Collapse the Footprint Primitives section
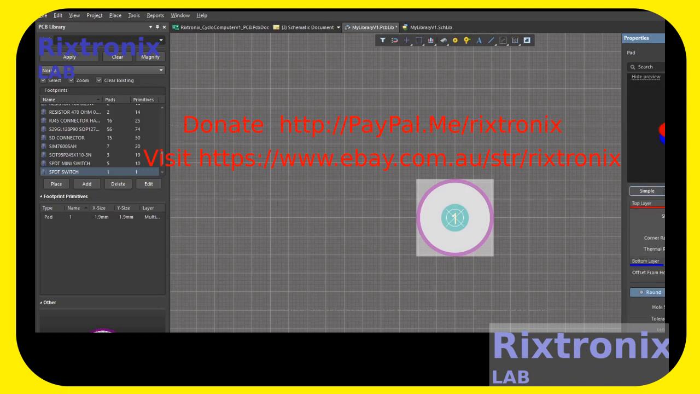This screenshot has width=700, height=394. coord(41,196)
